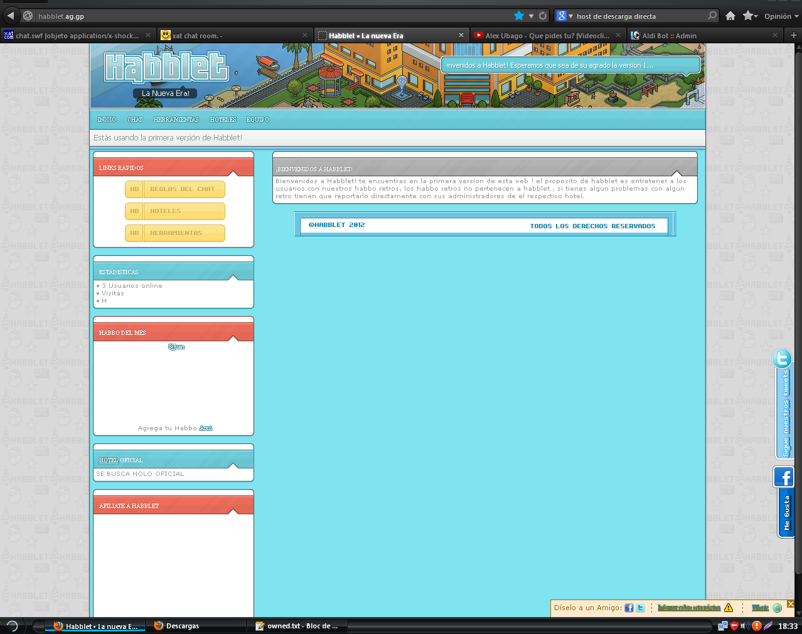Viewport: 802px width, 634px height.
Task: Open the HERRAMIENTAS menu item
Action: click(176, 119)
